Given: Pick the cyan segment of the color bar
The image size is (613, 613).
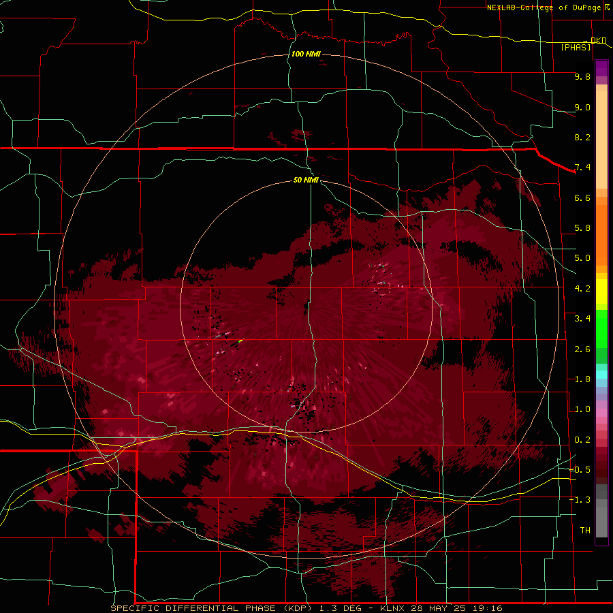Looking at the screenshot, I should 601,374.
